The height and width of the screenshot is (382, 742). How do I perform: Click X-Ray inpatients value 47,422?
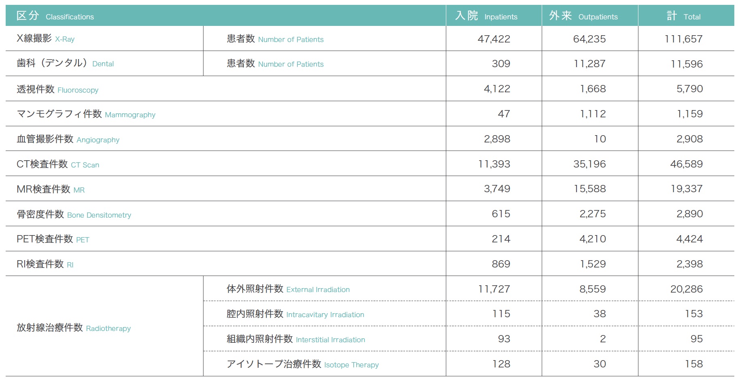pos(494,39)
